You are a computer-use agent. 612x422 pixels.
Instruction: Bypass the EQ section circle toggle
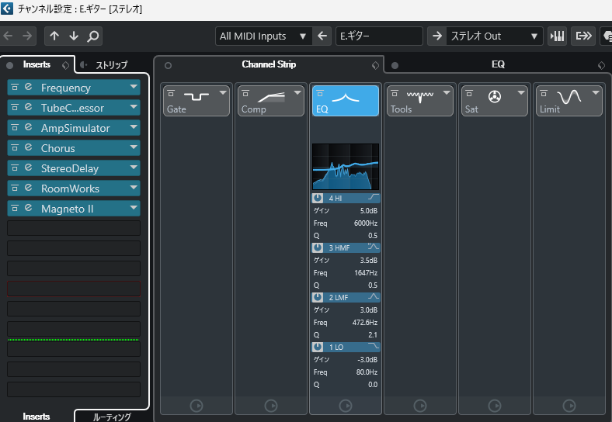point(395,65)
